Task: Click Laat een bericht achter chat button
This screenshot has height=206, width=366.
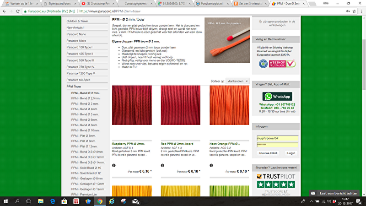Action: (x=334, y=193)
